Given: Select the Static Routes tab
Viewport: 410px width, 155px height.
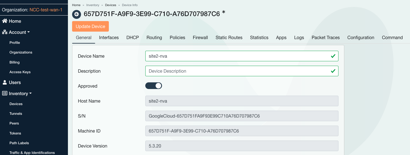Looking at the screenshot, I should pyautogui.click(x=229, y=37).
